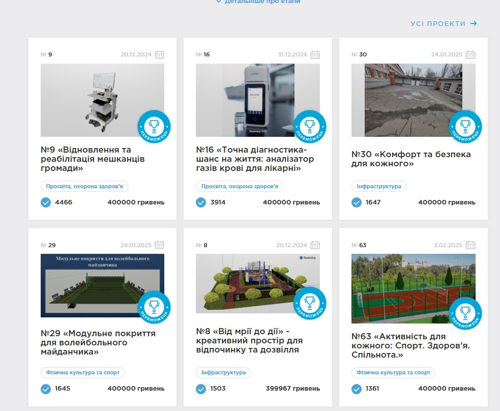Viewport: 500px width, 411px height.
Task: Open the 'Усі проекти' link
Action: (x=444, y=23)
